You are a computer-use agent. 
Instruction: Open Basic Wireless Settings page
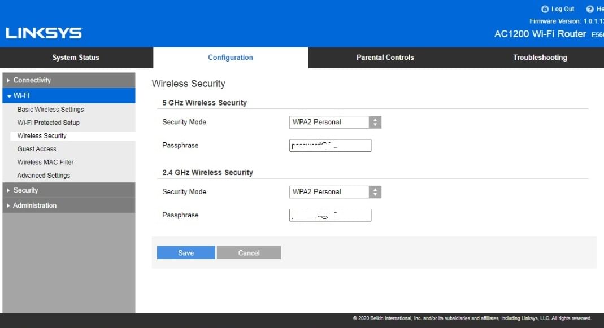click(50, 110)
